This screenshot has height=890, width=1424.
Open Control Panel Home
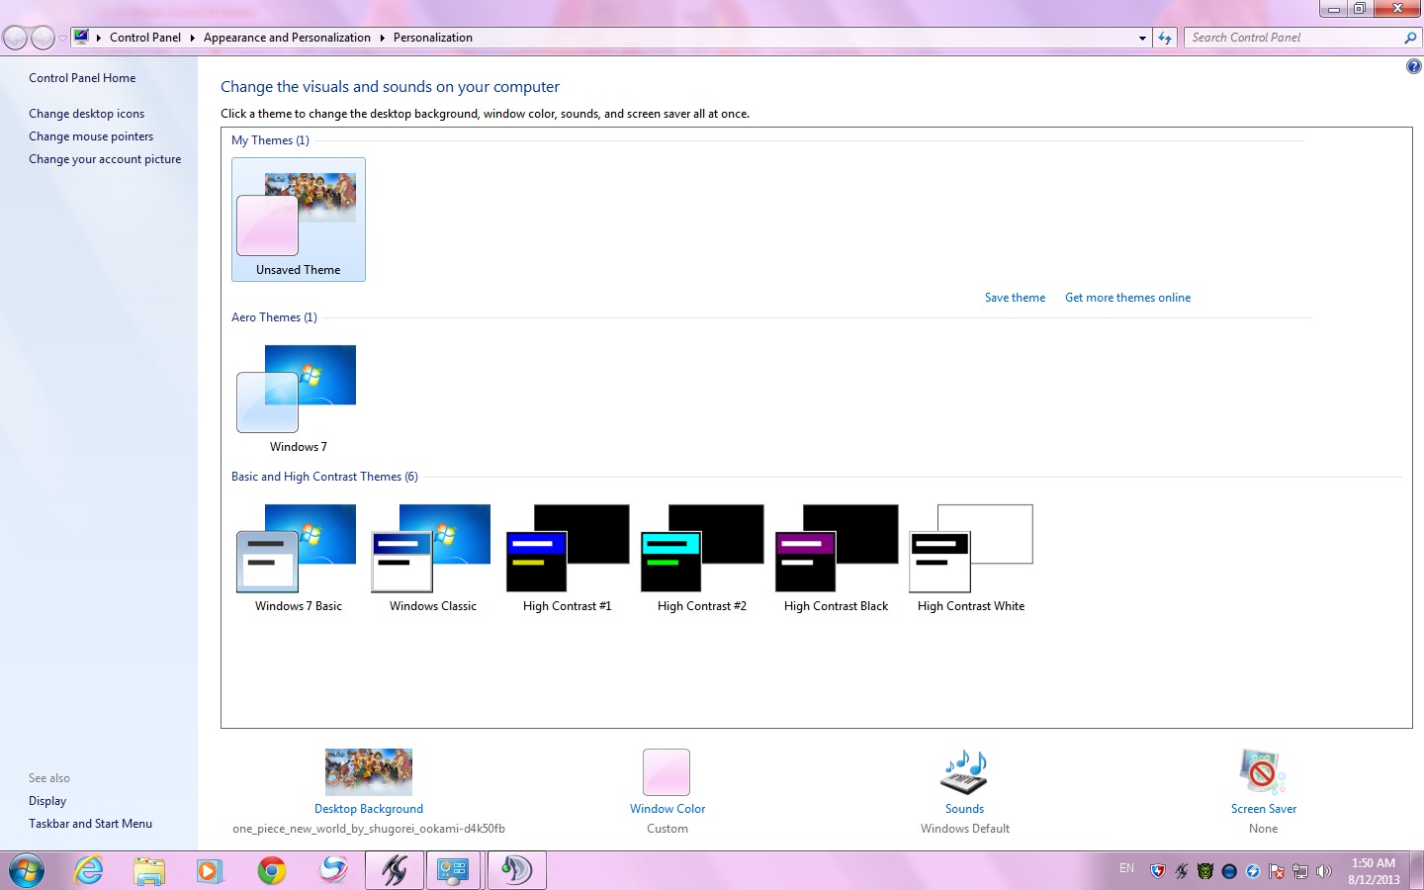click(x=82, y=78)
